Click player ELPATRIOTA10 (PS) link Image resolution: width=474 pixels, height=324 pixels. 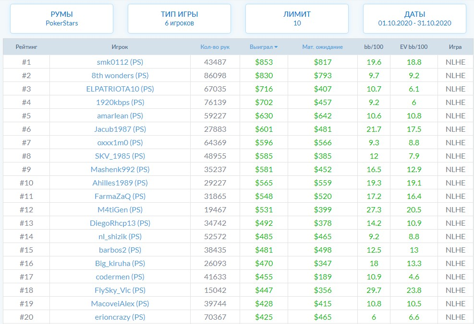(x=120, y=89)
